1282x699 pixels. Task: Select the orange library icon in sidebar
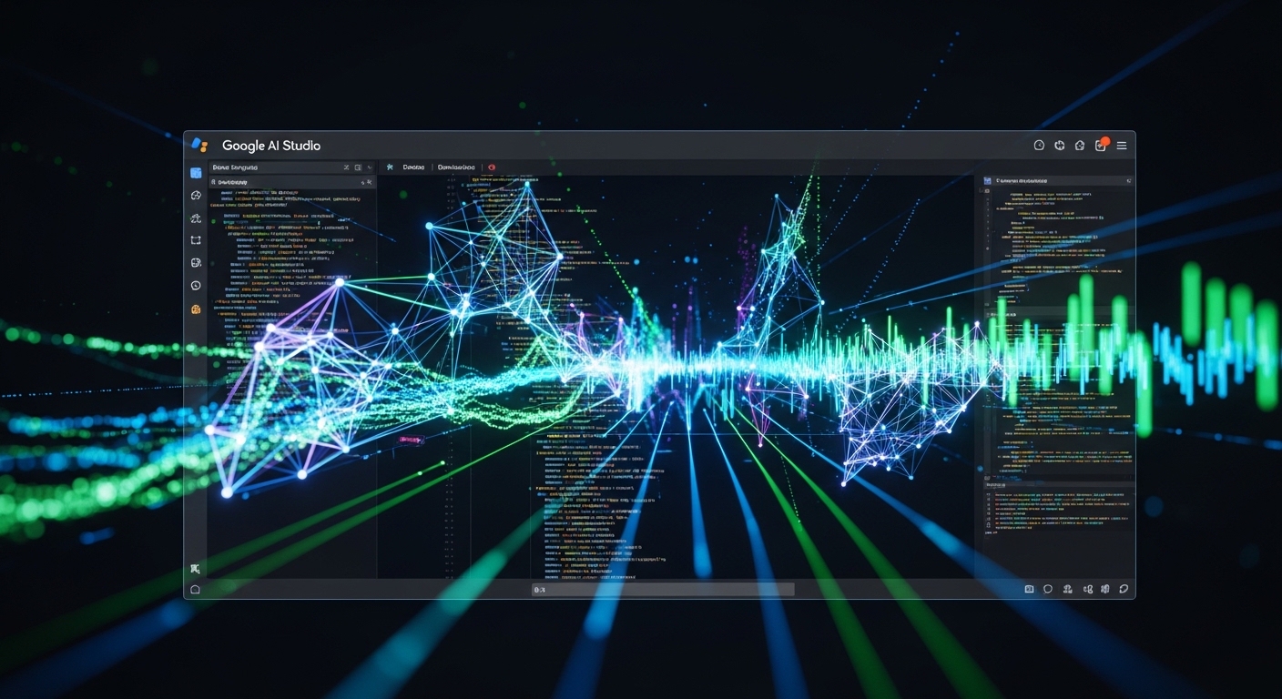click(195, 309)
